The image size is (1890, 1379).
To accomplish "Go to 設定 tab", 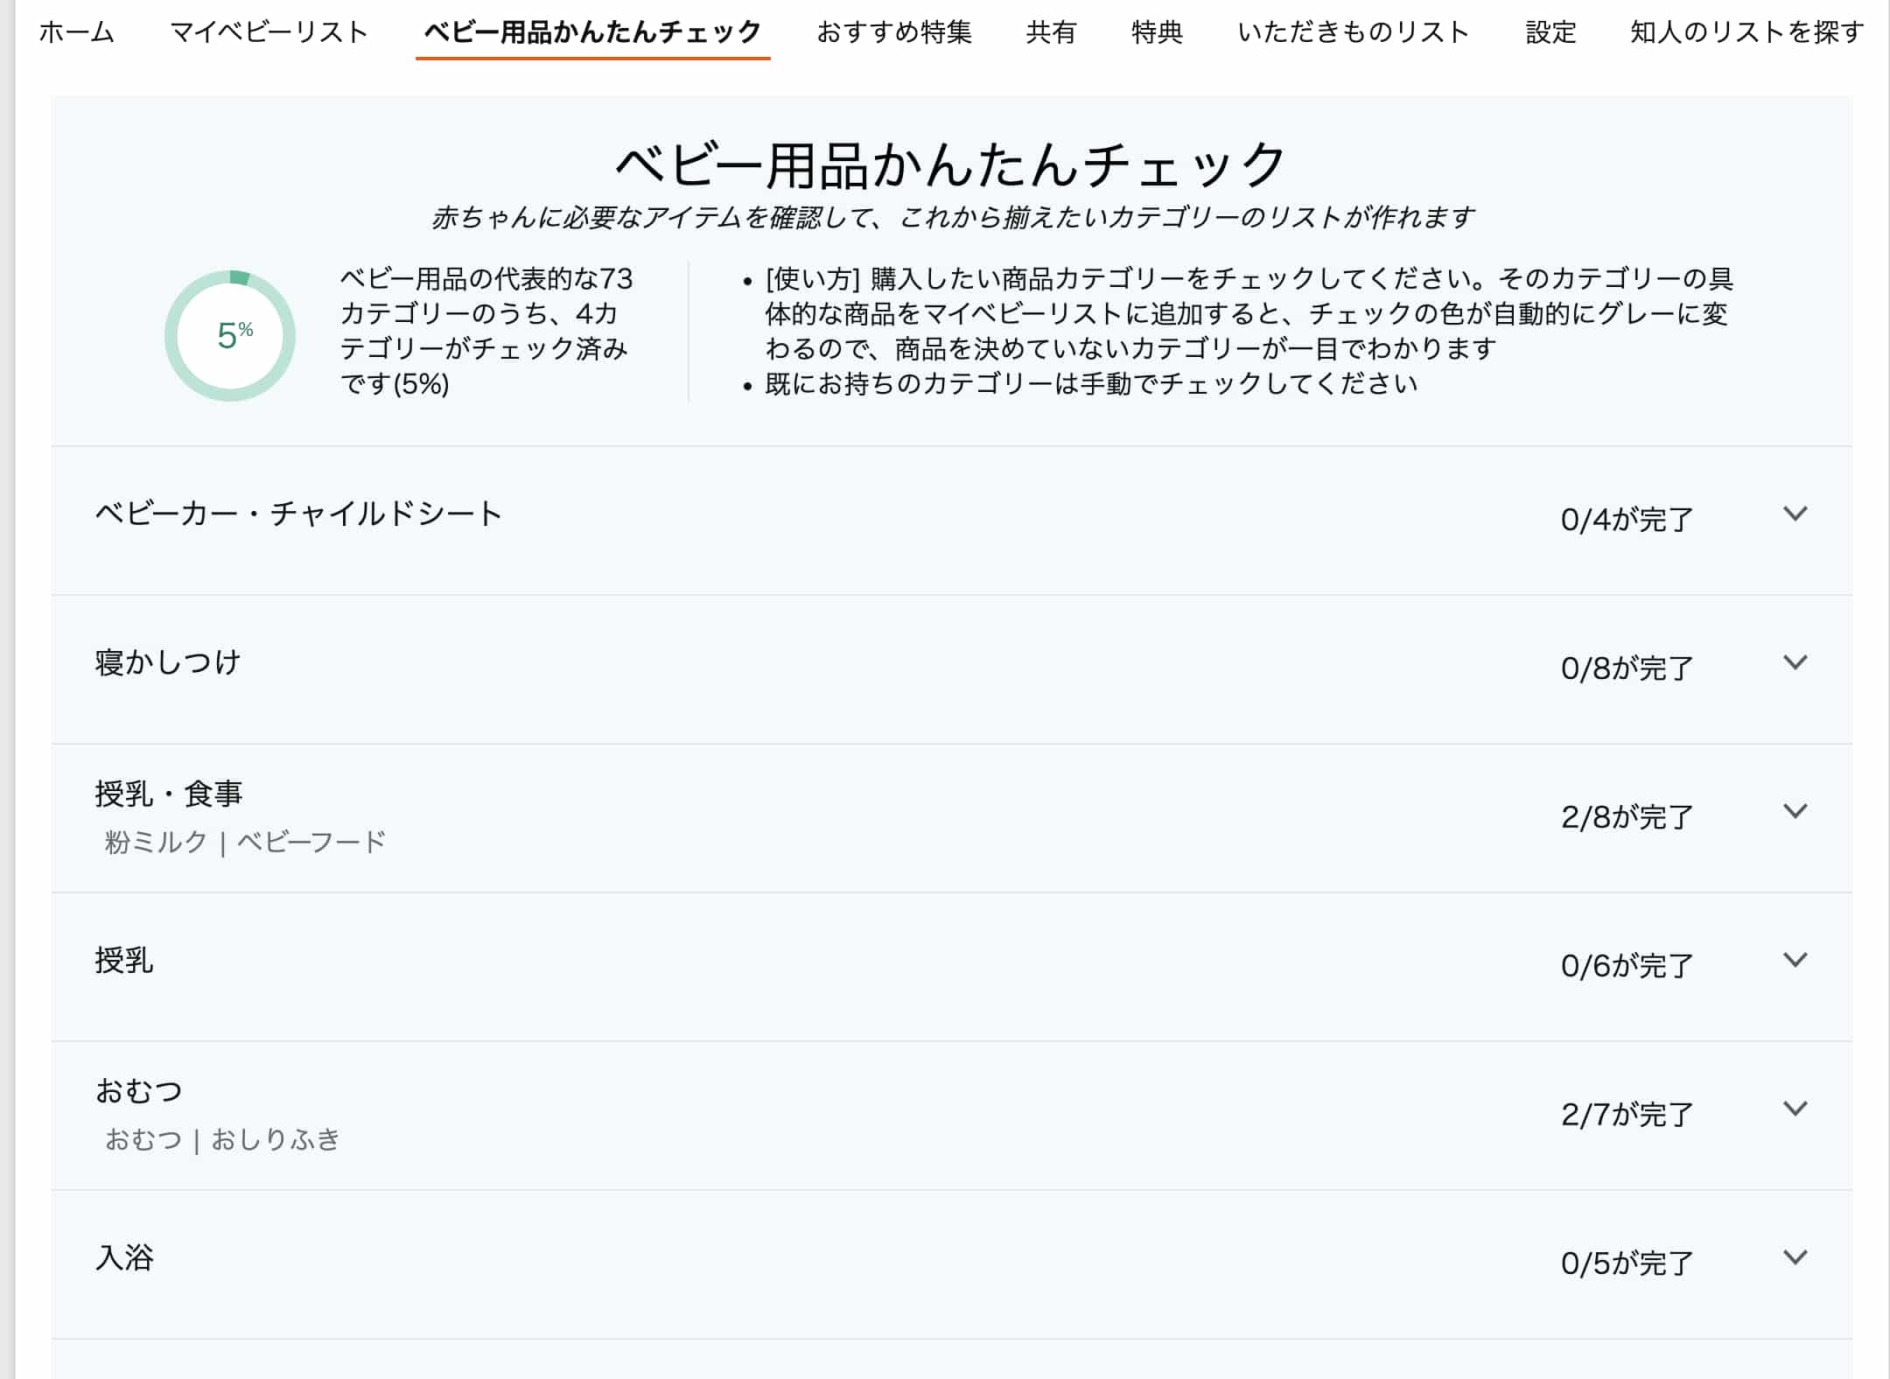I will [1550, 32].
